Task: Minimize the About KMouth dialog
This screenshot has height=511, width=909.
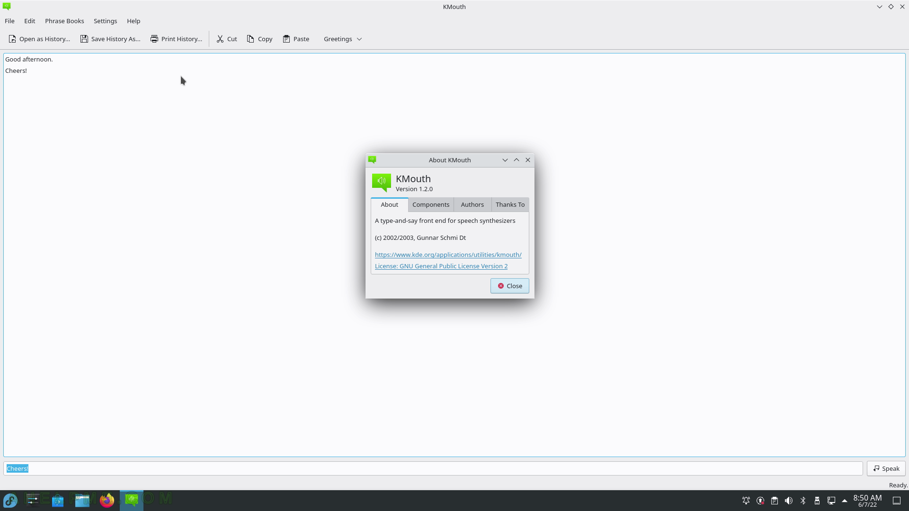Action: [505, 160]
